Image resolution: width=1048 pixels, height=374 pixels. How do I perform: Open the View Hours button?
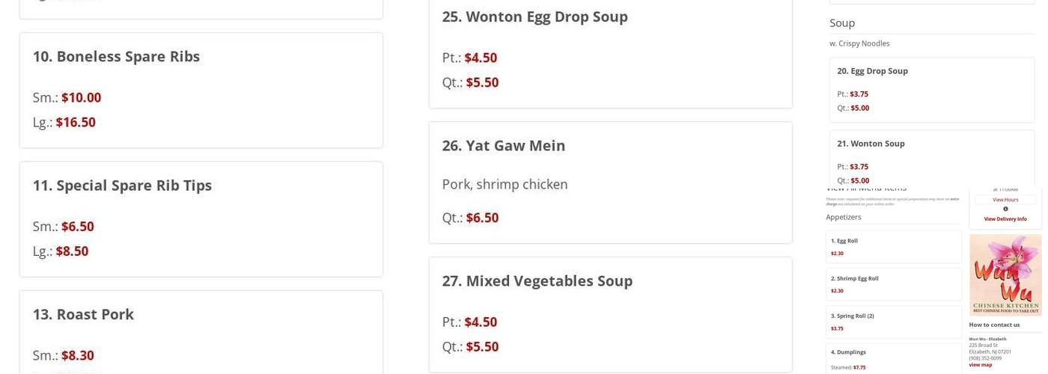[1005, 200]
